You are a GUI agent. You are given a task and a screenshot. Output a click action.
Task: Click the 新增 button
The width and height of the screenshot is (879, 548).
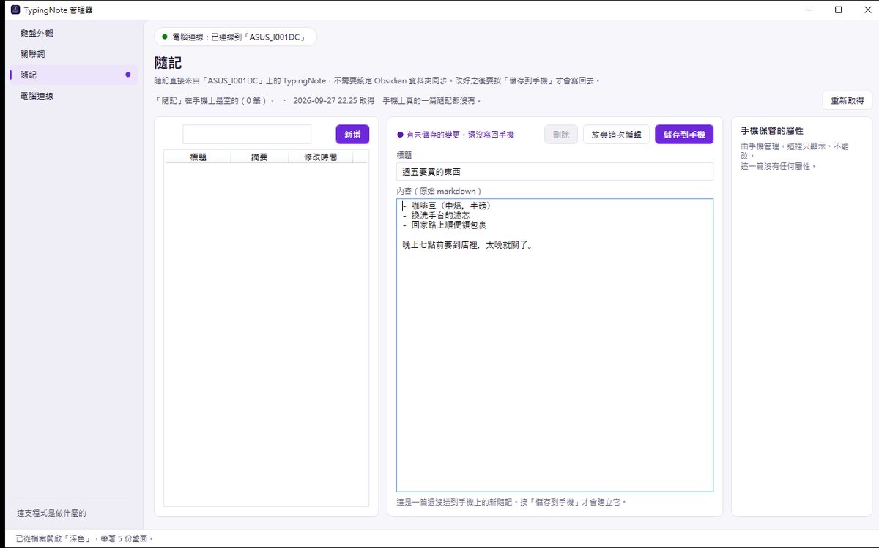coord(352,134)
